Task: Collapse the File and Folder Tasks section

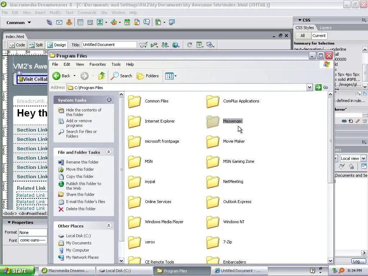Action: (109, 152)
